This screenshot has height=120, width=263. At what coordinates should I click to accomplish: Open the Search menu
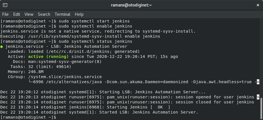pyautogui.click(x=44, y=14)
